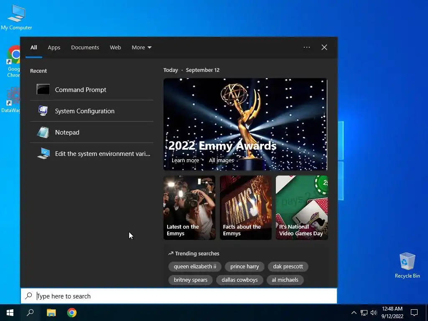Click the taskbar search icon
Viewport: 428px width, 321px height.
pyautogui.click(x=30, y=313)
